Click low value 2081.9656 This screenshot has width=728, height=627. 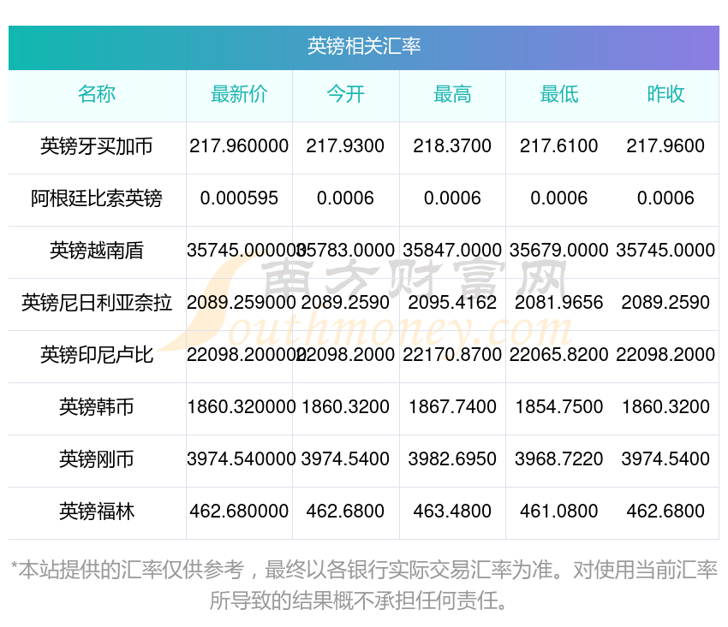pos(559,303)
